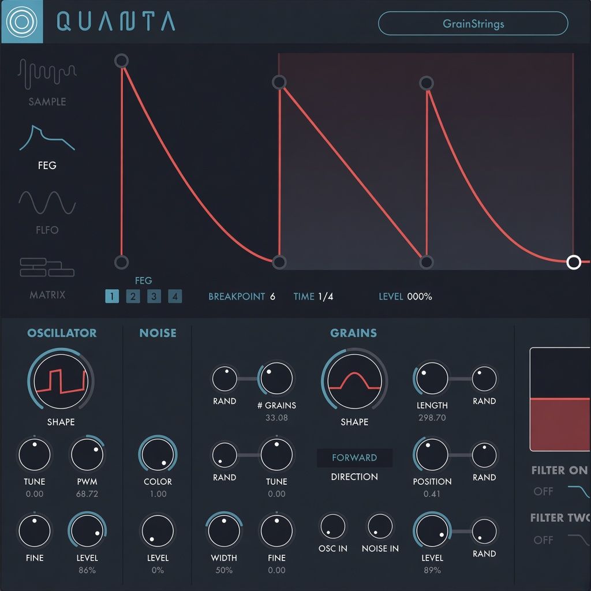Click the grains LEVEL knob at 89%
The width and height of the screenshot is (591, 591).
[x=432, y=530]
